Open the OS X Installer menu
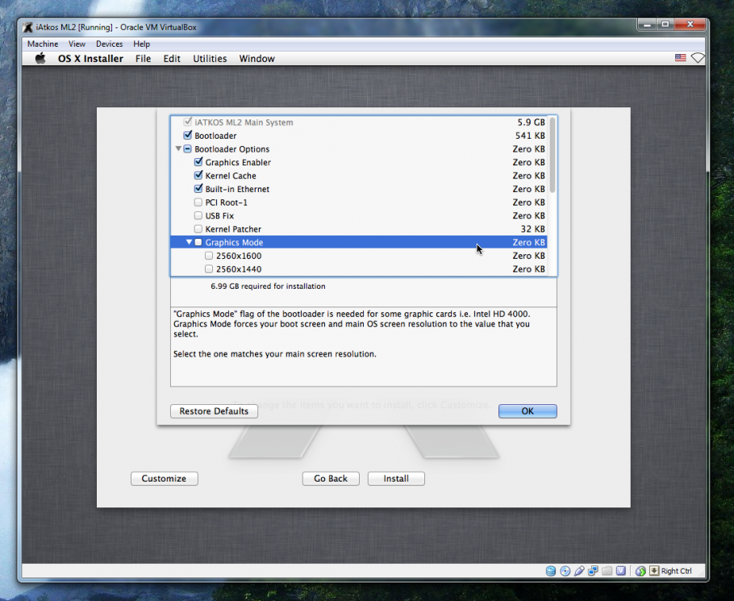Image resolution: width=734 pixels, height=601 pixels. 90,59
